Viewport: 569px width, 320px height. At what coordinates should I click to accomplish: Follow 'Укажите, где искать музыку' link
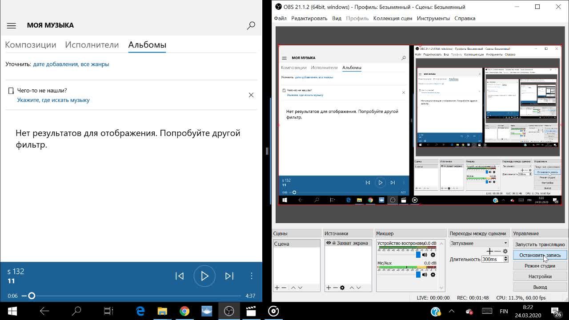click(x=53, y=100)
